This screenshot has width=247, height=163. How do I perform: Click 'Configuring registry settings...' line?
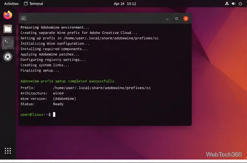click(53, 60)
